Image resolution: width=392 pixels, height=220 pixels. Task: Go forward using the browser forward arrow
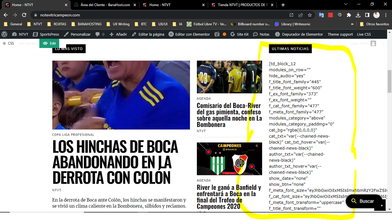[15, 15]
